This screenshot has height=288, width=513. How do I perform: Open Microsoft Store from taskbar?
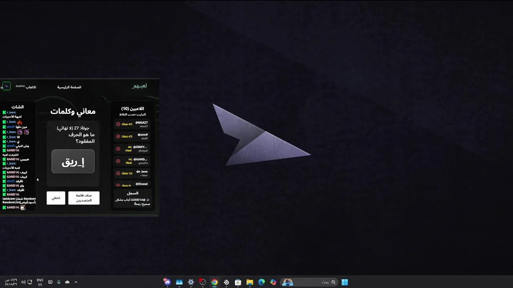pyautogui.click(x=238, y=282)
